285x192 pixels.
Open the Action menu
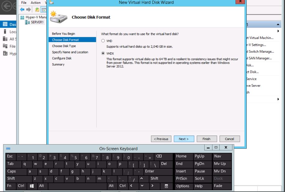36,2
